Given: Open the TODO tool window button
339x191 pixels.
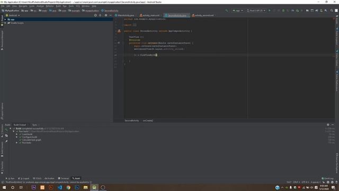Looking at the screenshot, I should (x=37, y=178).
